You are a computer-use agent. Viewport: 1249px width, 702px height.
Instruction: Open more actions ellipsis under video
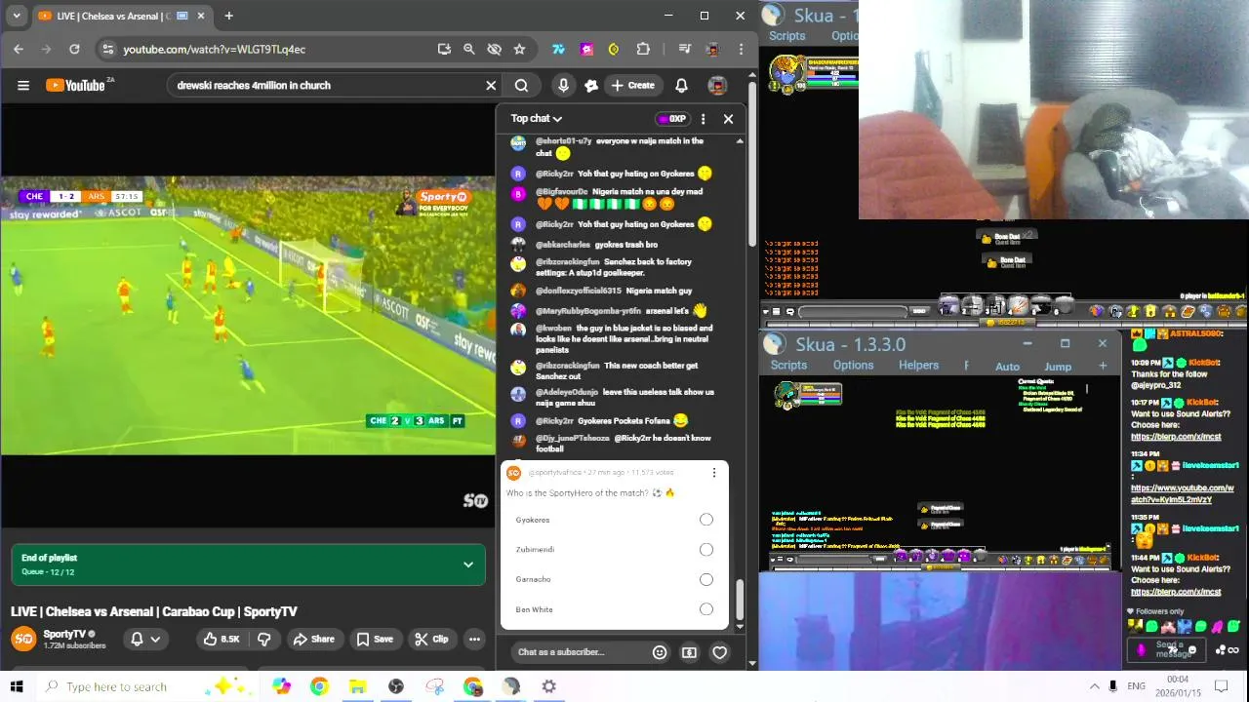474,640
